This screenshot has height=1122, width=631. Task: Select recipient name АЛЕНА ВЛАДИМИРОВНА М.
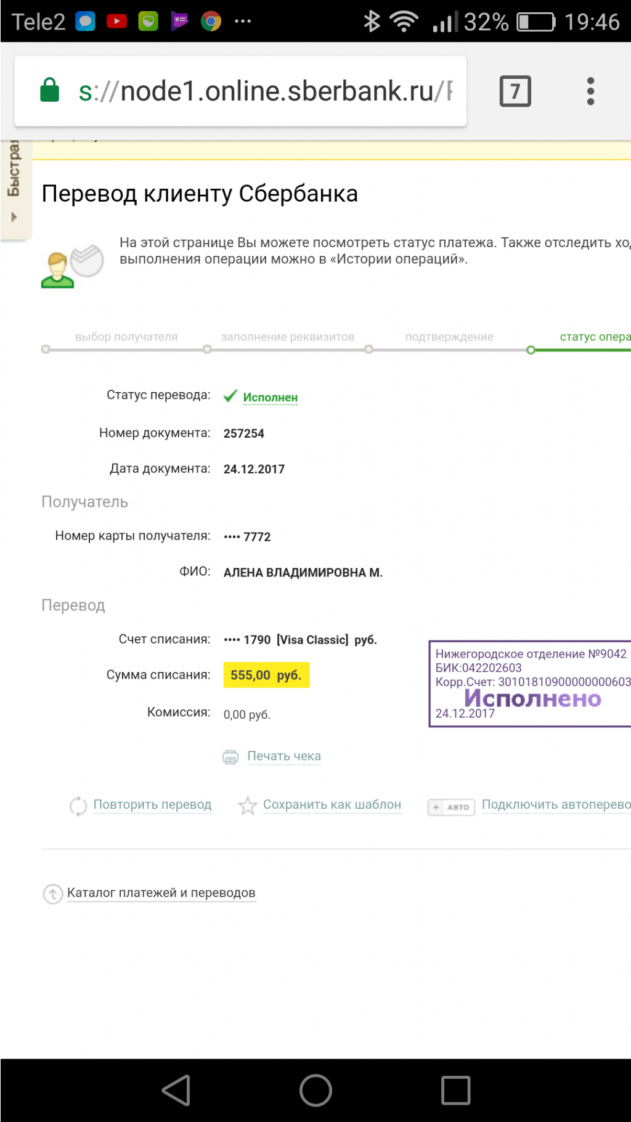pyautogui.click(x=303, y=573)
